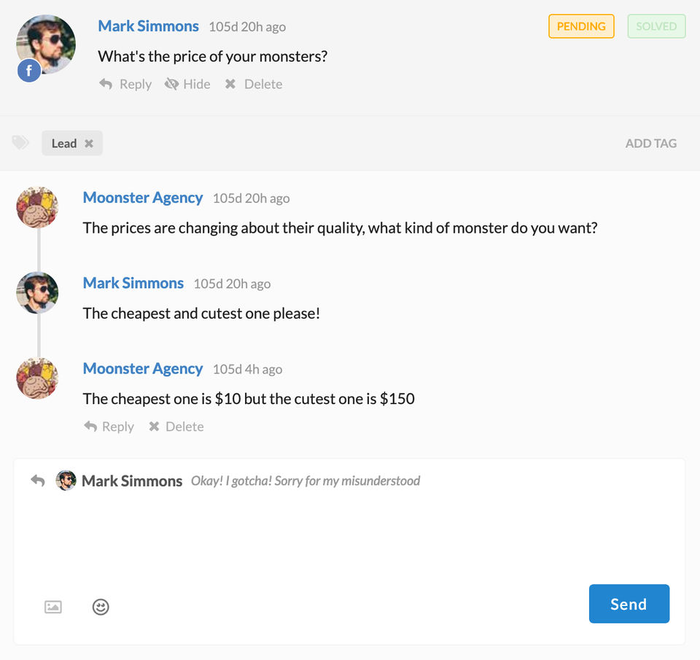This screenshot has width=700, height=660.
Task: Open Moonster Agency link in first reply
Action: point(143,198)
